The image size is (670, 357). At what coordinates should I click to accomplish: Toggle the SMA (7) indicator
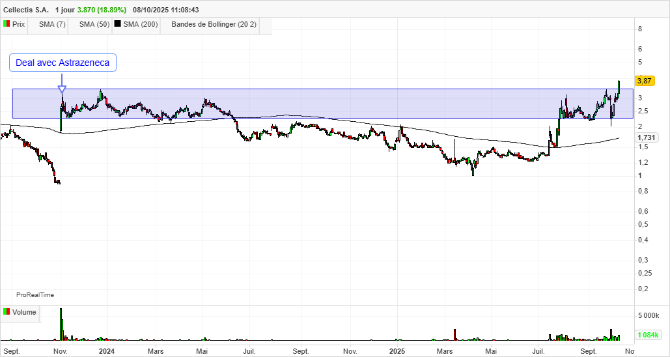(52, 24)
